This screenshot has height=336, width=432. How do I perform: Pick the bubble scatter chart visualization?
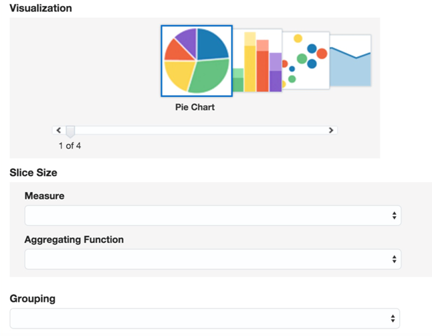(x=306, y=61)
